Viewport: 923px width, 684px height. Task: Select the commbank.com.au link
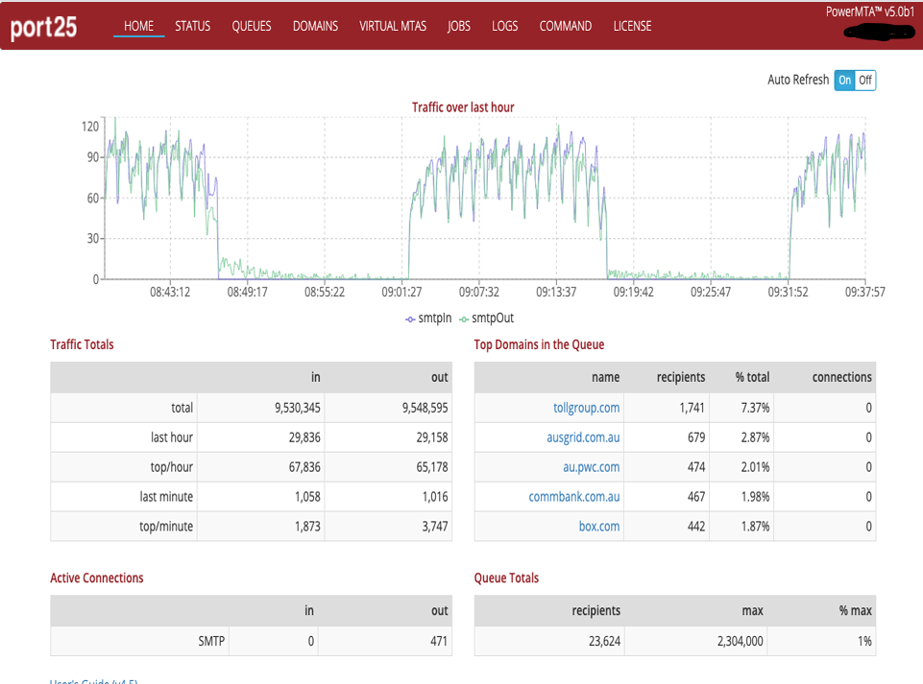[x=573, y=497]
